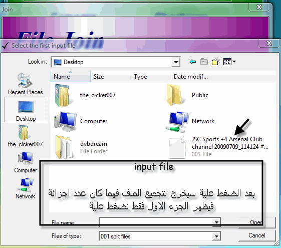281x248 pixels.
Task: Click the Cancel button
Action: pos(256,235)
